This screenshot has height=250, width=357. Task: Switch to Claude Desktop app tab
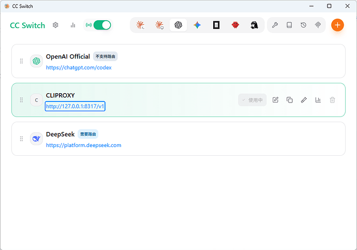(159, 25)
